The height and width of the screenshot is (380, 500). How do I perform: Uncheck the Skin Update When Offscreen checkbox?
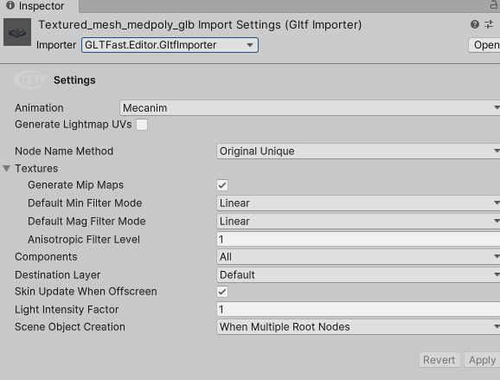coord(222,292)
